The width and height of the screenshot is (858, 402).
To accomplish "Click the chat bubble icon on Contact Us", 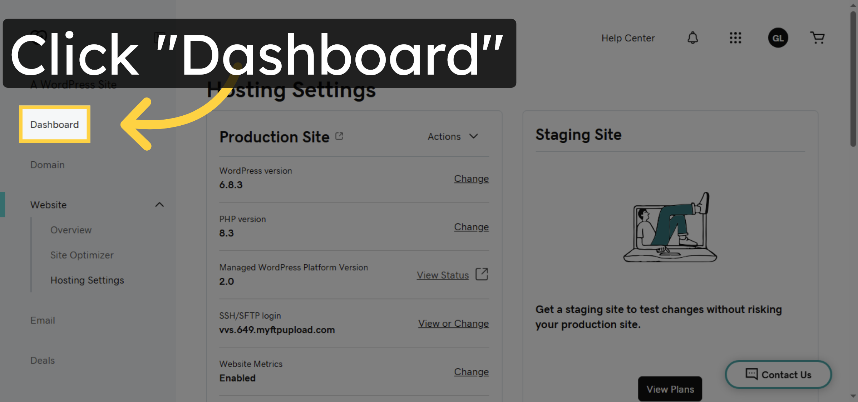I will click(751, 374).
